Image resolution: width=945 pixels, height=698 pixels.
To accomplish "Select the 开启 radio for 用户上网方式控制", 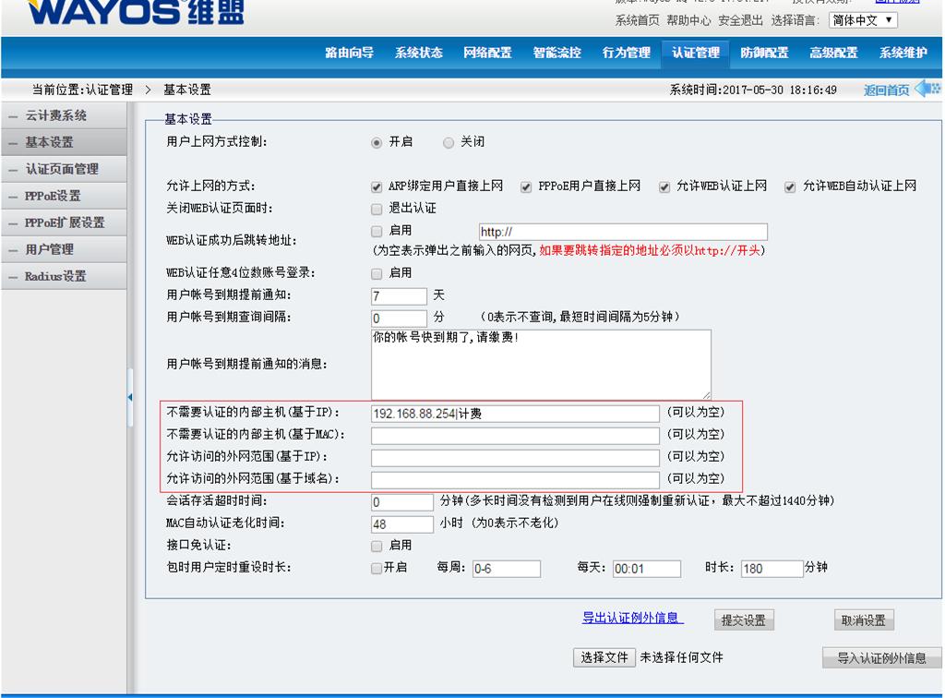I will (377, 142).
